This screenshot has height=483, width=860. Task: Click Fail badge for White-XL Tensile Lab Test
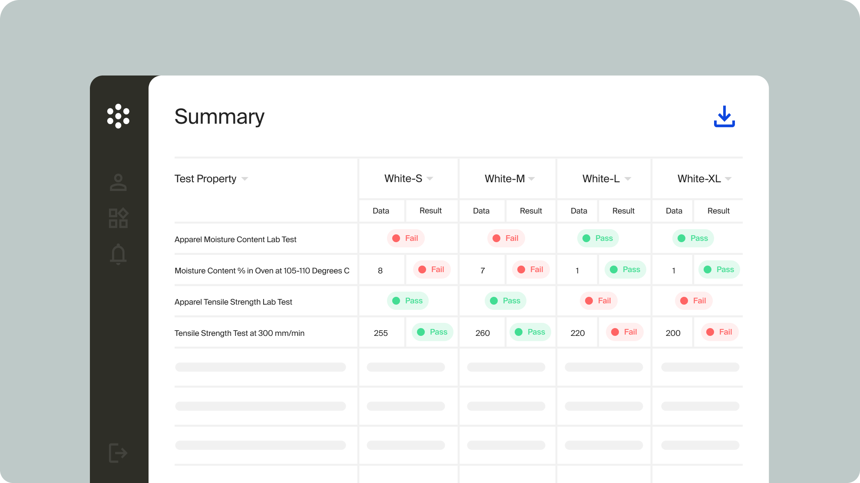[694, 301]
